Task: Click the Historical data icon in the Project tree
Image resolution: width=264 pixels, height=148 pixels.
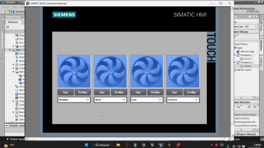Action: 16,97
